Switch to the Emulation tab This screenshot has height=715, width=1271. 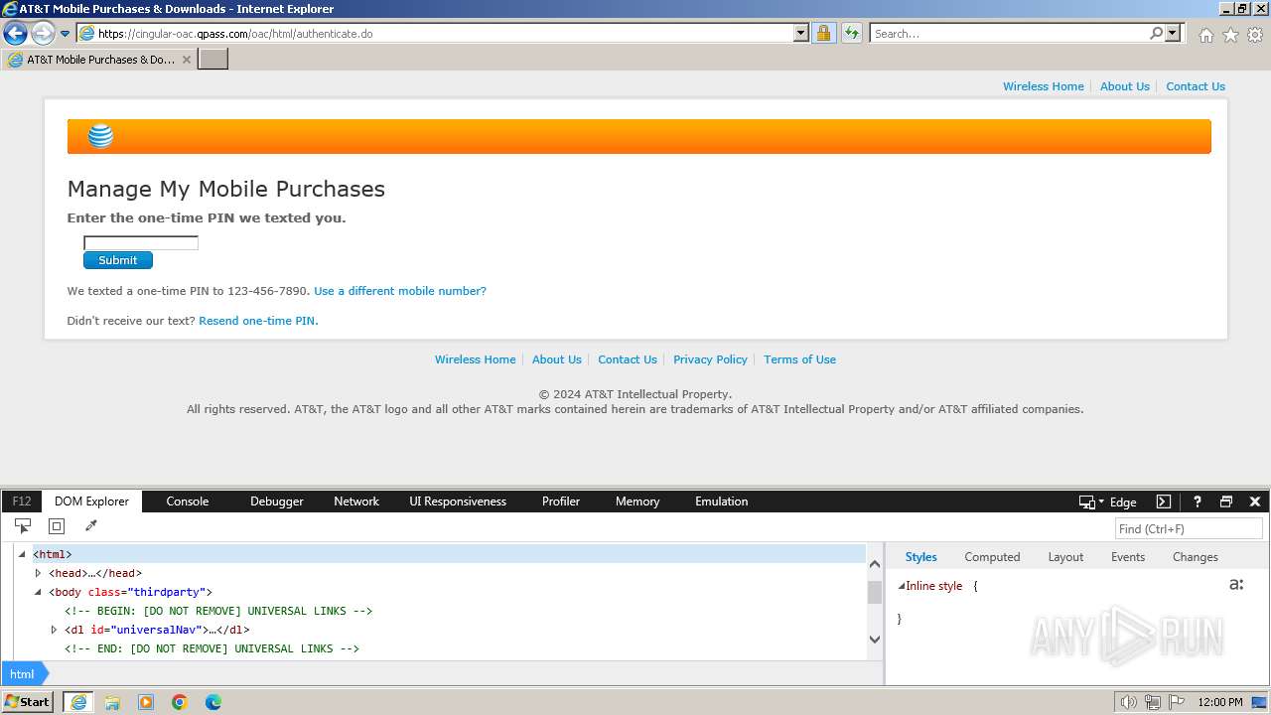(722, 501)
